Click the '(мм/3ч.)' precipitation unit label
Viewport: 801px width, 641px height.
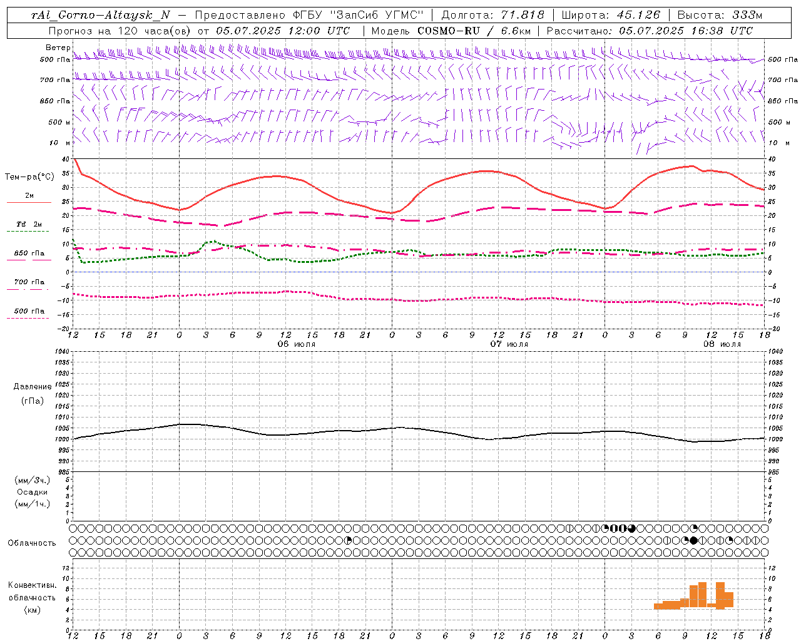[33, 480]
